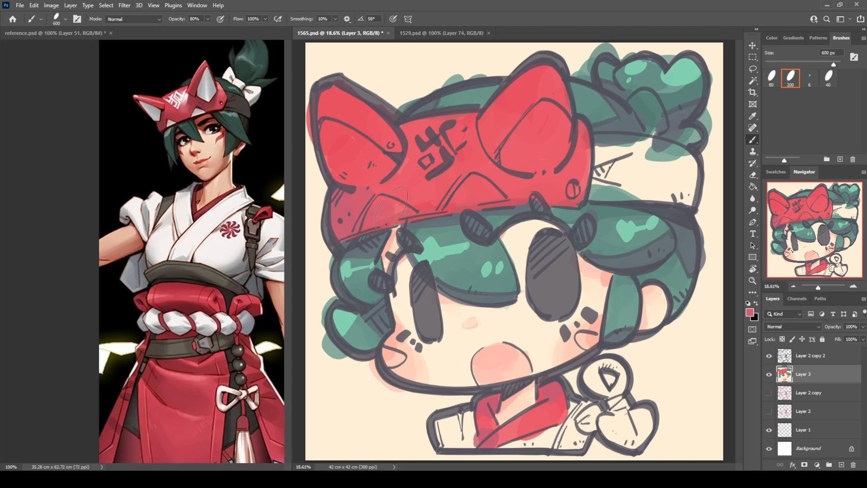
Task: Hide Layer 3 visibility eye
Action: 769,375
